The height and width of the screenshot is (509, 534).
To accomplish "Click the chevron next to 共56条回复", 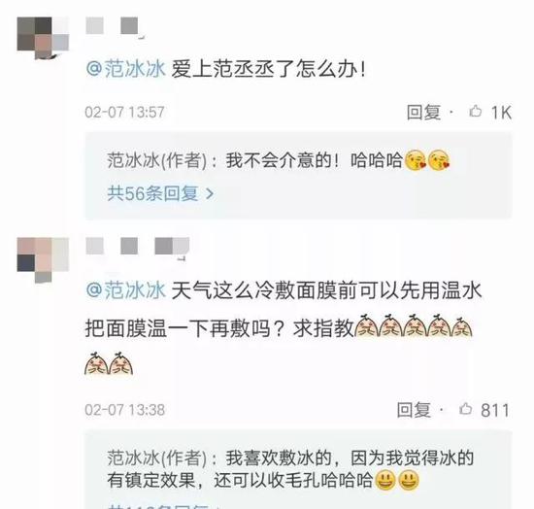I will click(x=210, y=194).
